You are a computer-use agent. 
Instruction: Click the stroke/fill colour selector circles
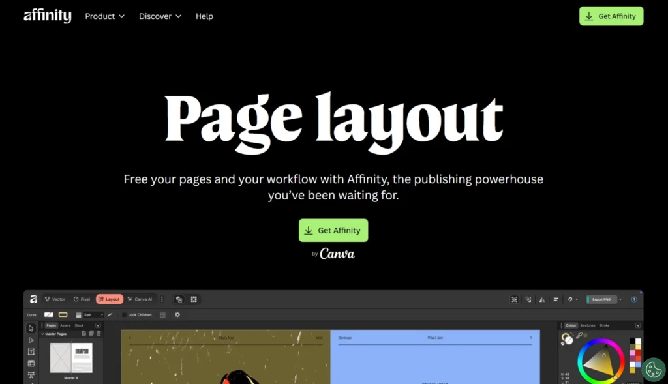pos(567,339)
